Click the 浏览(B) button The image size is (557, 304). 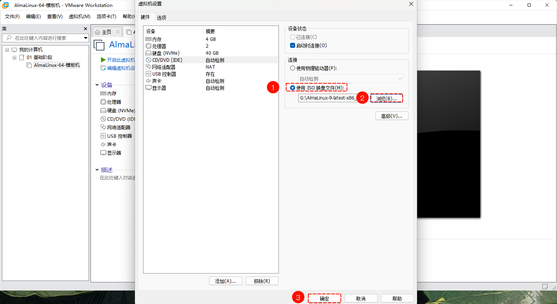tap(386, 98)
